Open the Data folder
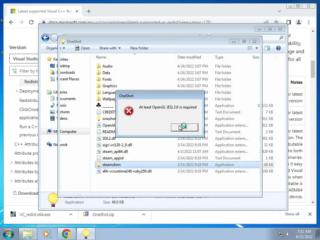 click(x=106, y=72)
